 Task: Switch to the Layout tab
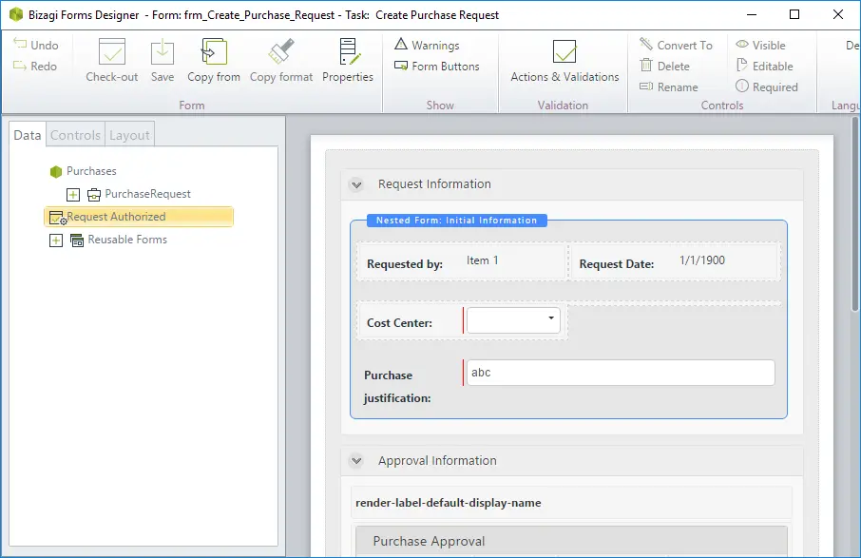click(129, 135)
